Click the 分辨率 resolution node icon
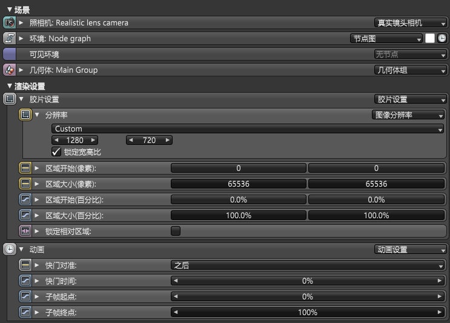This screenshot has height=323, width=450. coord(25,115)
